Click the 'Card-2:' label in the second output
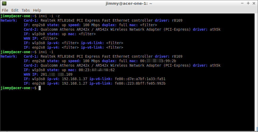Screen dimensions: 258x132 (31, 66)
